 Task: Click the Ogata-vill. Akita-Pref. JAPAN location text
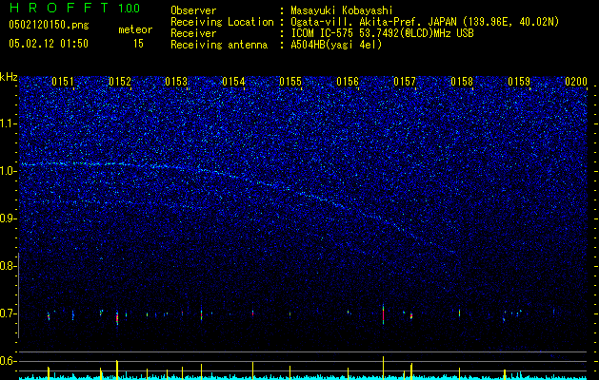[425, 23]
